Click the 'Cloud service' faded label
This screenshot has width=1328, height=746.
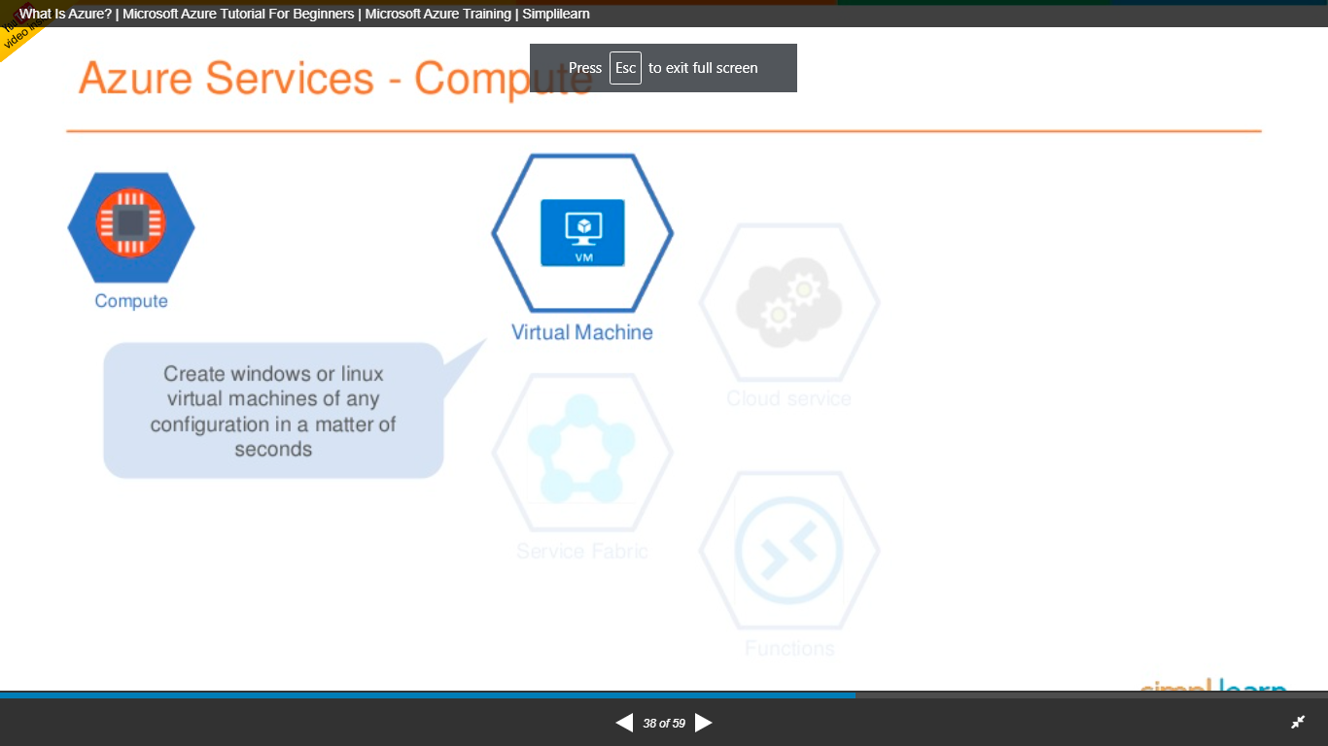(789, 398)
